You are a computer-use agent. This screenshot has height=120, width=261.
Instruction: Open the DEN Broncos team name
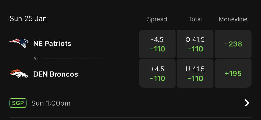point(56,74)
